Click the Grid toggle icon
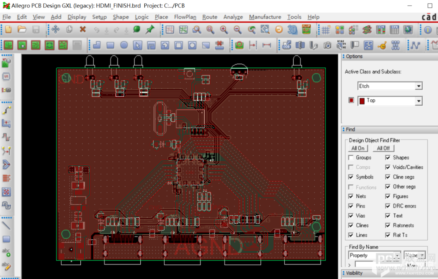The height and width of the screenshot is (279, 438). point(326,29)
